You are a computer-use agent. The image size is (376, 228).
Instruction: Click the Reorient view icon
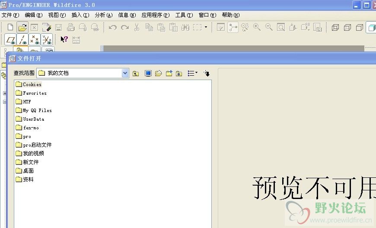(x=293, y=27)
